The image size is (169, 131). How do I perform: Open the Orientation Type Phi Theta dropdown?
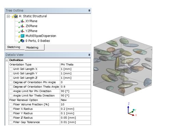point(75,64)
